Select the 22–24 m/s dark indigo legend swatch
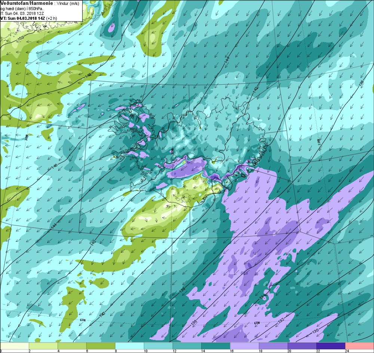Viewport: 374px width, 353px height. point(331,346)
